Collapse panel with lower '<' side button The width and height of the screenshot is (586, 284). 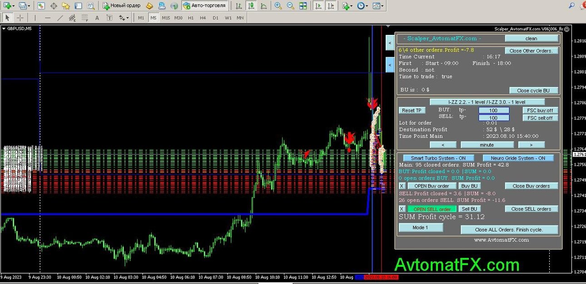[390, 65]
